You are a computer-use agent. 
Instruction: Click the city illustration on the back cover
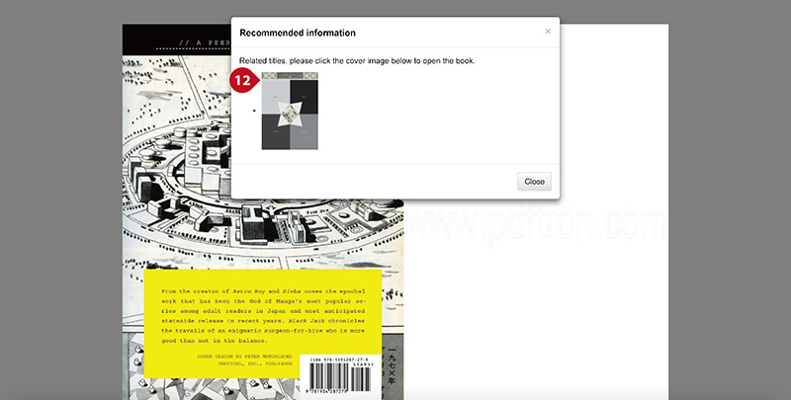point(263,192)
